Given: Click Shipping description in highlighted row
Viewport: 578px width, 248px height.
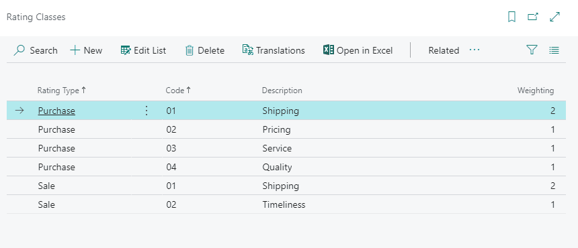Looking at the screenshot, I should pos(280,111).
